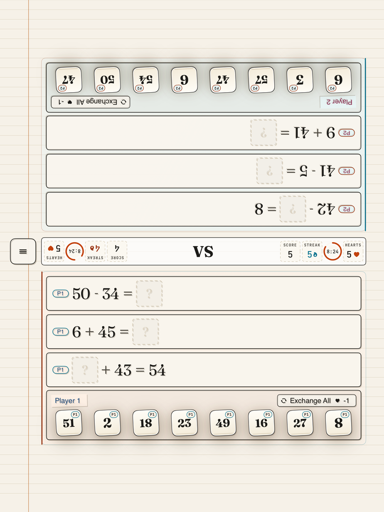Select Player 2's 47 tile beside the 57 tile
Image resolution: width=384 pixels, height=512 pixels.
[x=223, y=80]
